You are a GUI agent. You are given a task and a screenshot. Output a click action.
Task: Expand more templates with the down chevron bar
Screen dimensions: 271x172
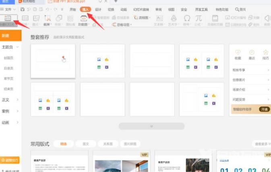[x=151, y=126]
